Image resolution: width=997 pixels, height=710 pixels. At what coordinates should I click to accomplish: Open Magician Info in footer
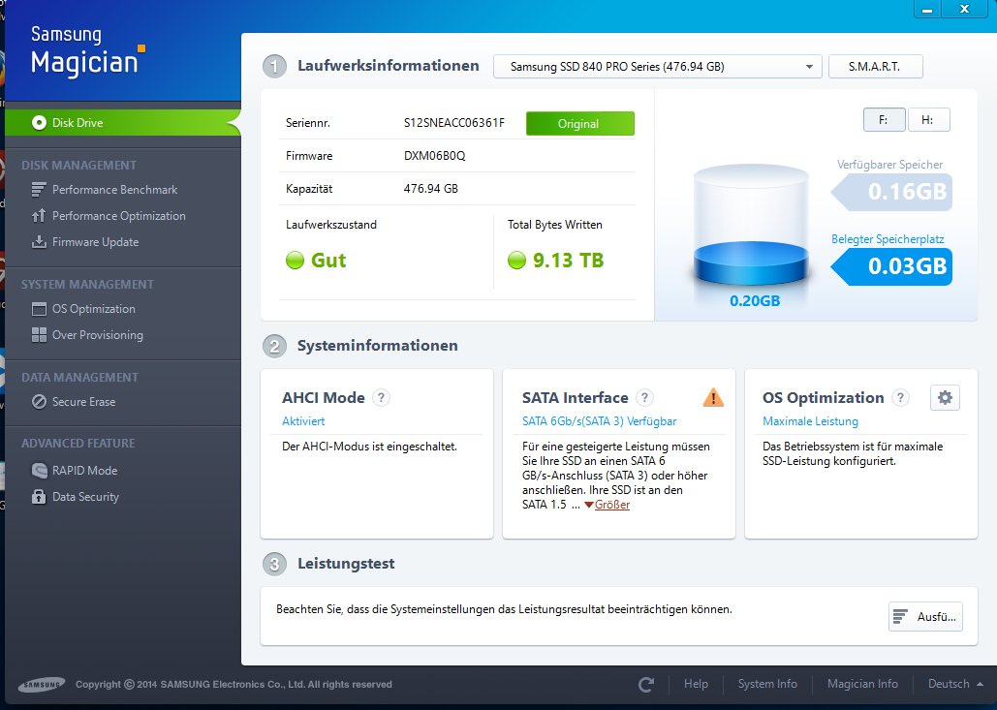pos(862,684)
